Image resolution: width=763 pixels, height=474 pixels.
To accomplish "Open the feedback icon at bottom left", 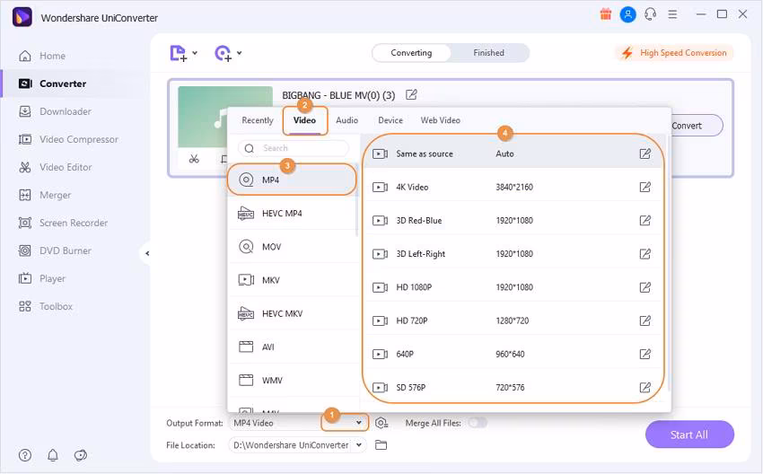I will 80,455.
